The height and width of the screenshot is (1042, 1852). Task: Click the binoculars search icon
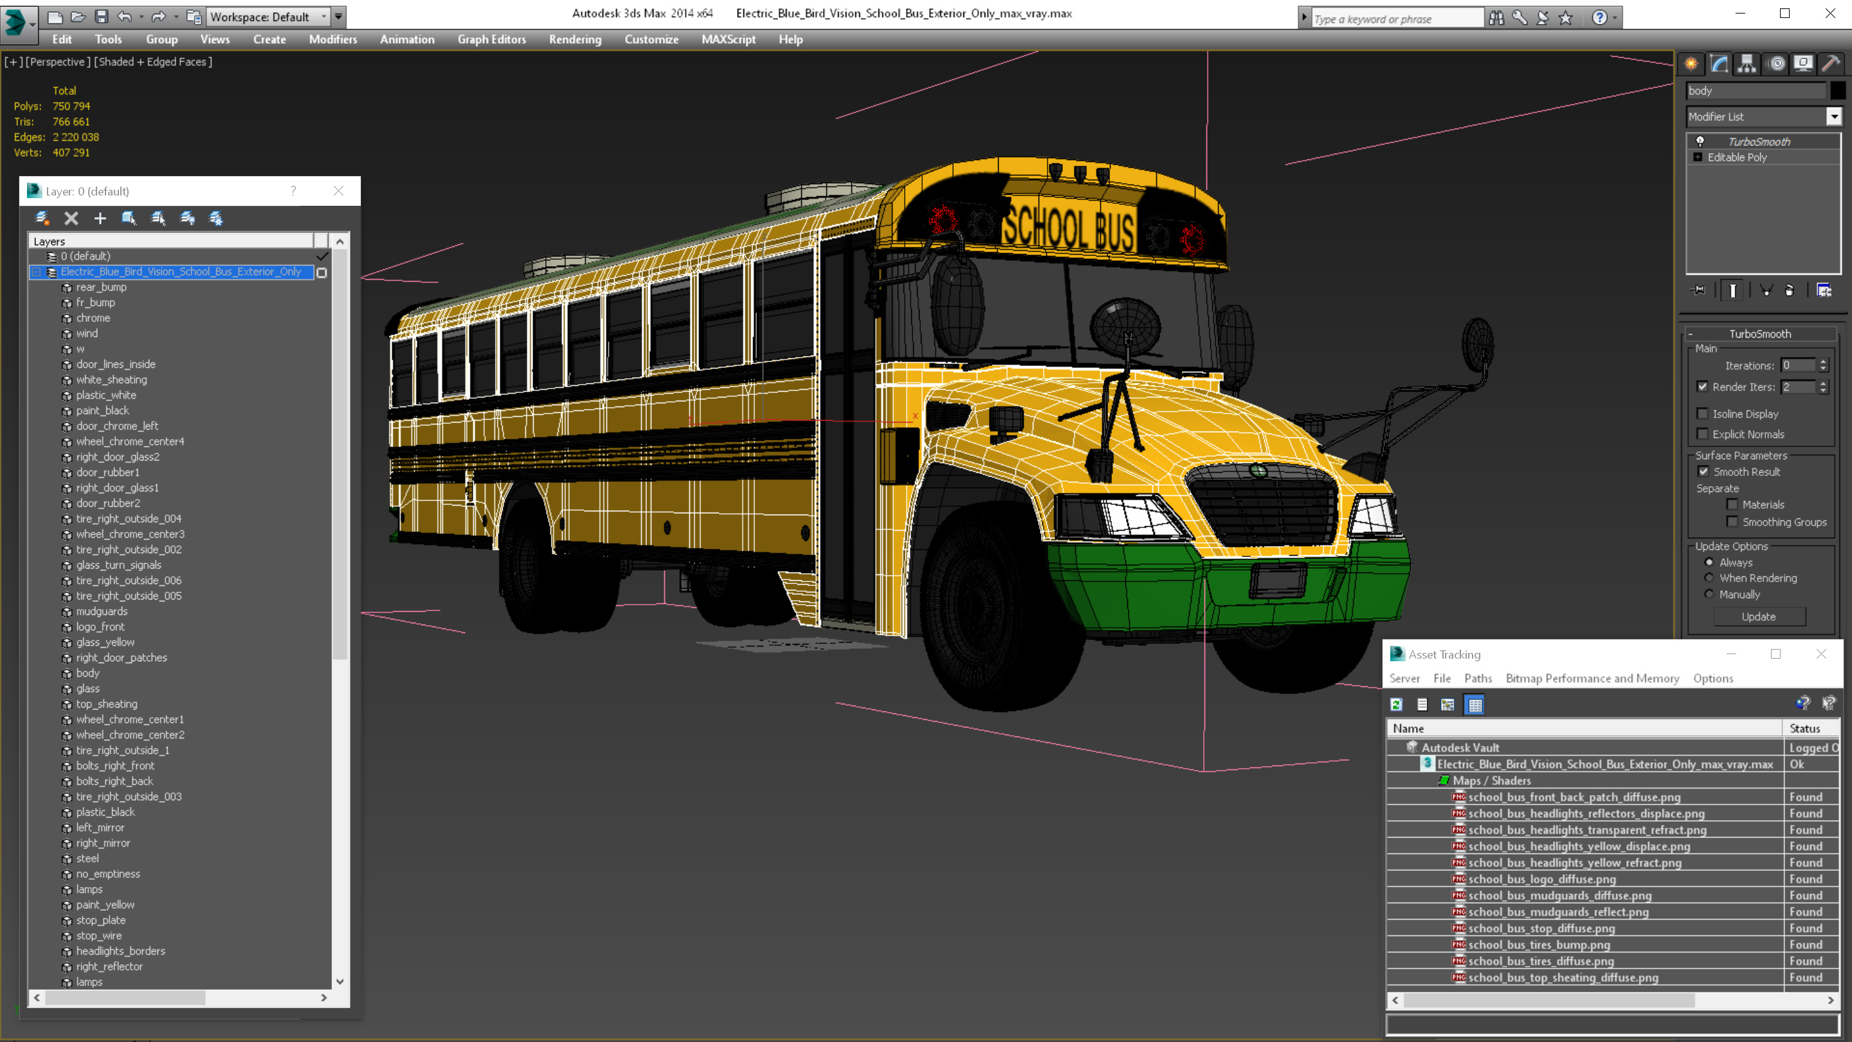point(1496,18)
